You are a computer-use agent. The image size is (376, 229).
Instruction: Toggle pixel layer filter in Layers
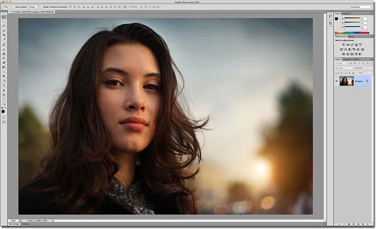point(351,63)
